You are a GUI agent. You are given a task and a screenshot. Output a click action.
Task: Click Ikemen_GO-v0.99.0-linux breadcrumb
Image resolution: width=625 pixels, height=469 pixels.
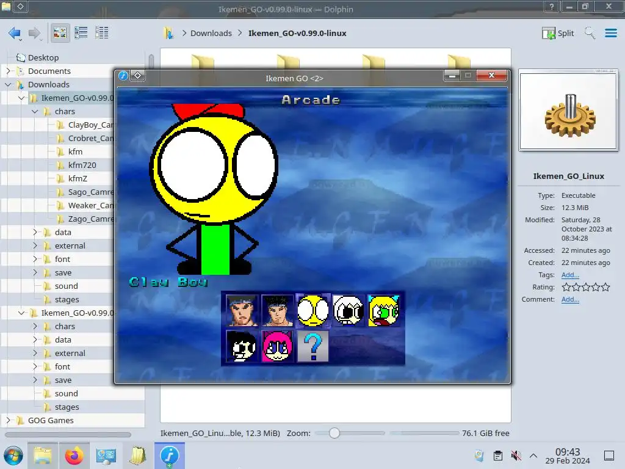tap(297, 33)
